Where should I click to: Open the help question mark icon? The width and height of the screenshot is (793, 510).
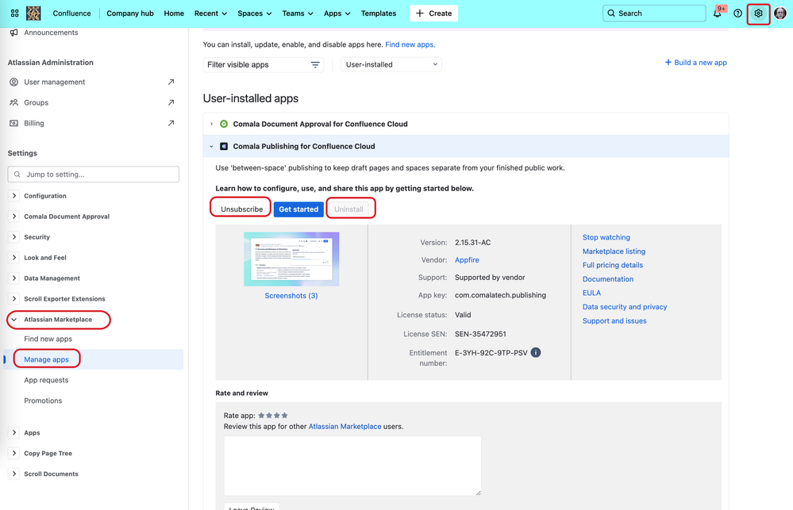click(x=738, y=13)
